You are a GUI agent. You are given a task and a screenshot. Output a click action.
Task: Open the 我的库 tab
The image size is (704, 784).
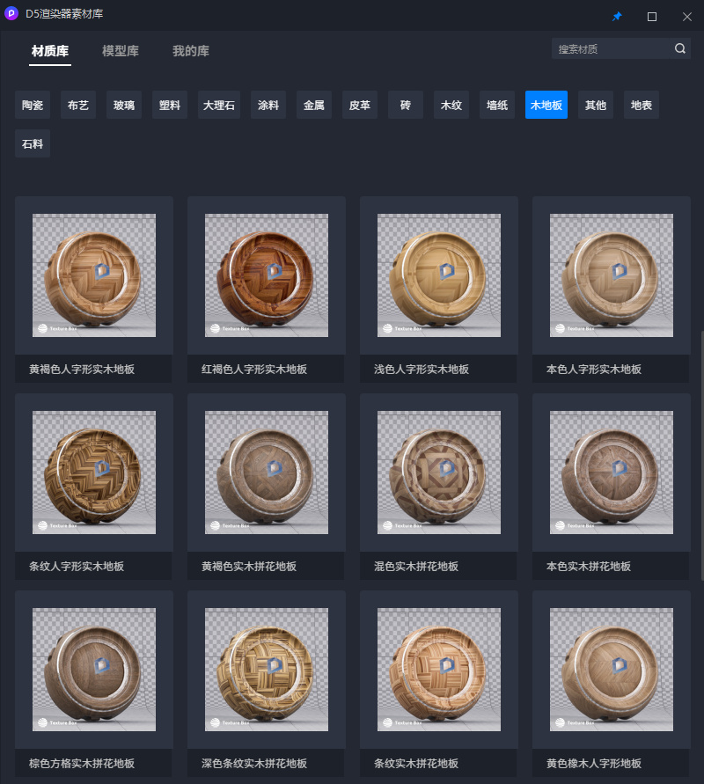click(x=190, y=51)
